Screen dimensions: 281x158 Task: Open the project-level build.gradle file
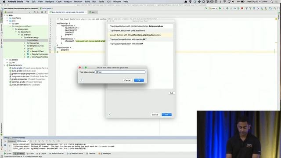click(x=29, y=68)
